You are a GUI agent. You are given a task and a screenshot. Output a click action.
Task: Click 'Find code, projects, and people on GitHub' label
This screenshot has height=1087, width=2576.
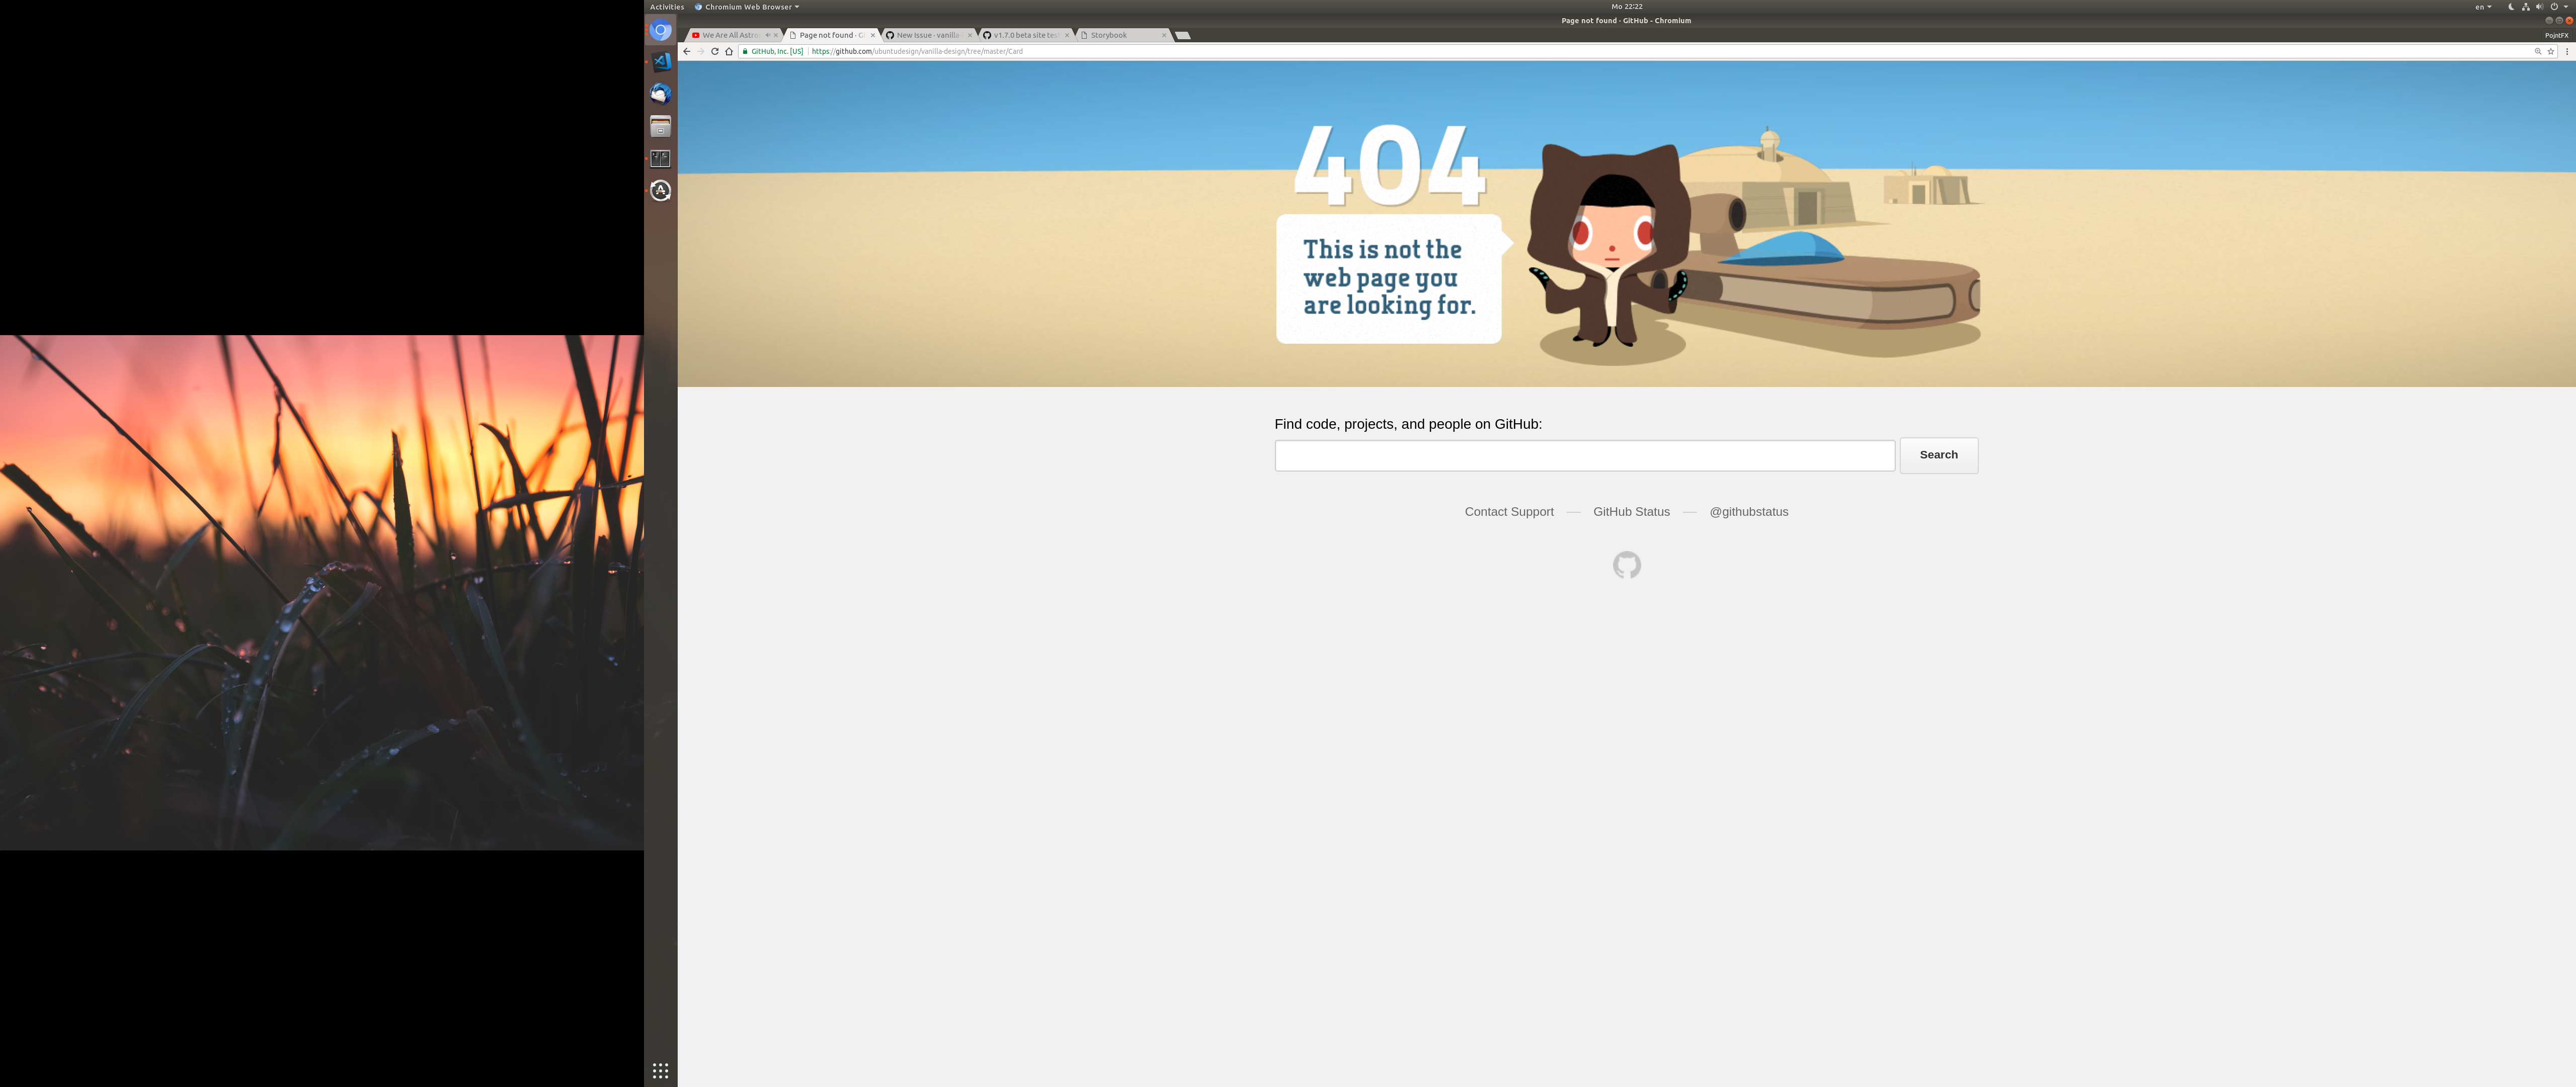point(1408,424)
